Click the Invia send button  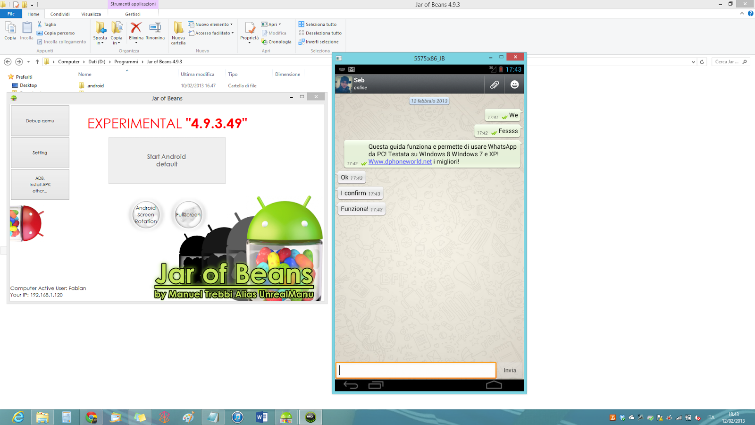click(x=510, y=370)
